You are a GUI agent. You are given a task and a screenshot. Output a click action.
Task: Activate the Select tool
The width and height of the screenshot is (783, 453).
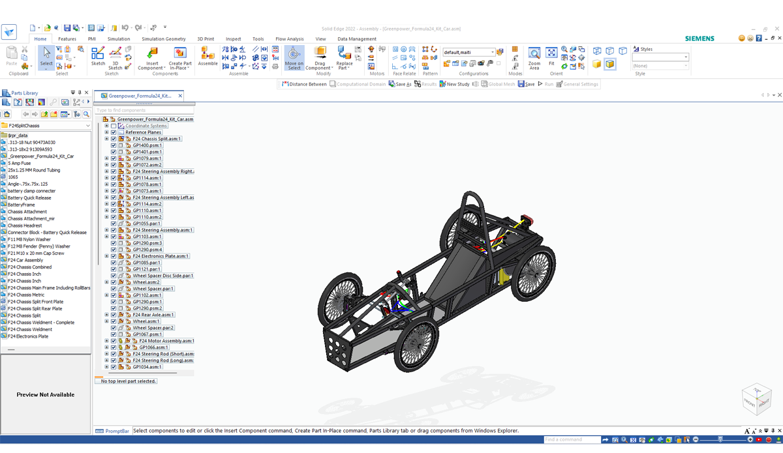[46, 57]
